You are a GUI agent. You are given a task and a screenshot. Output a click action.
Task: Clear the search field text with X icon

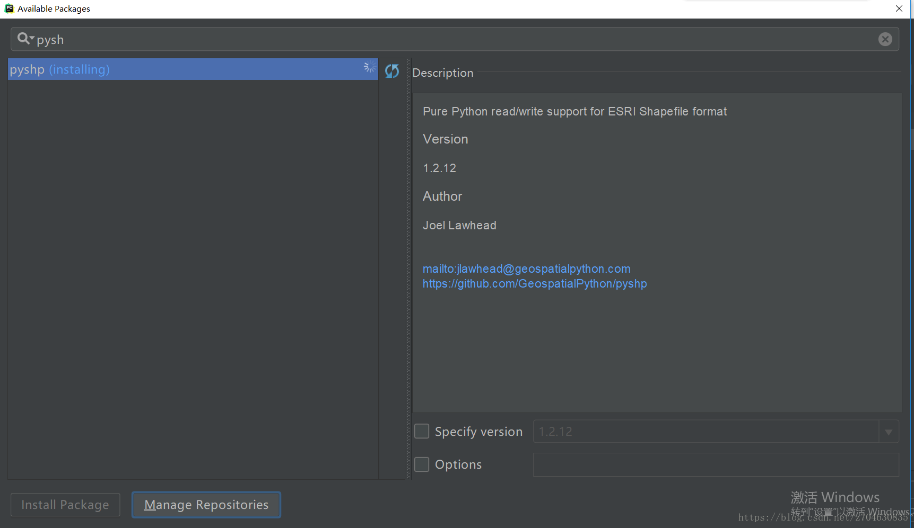coord(885,39)
